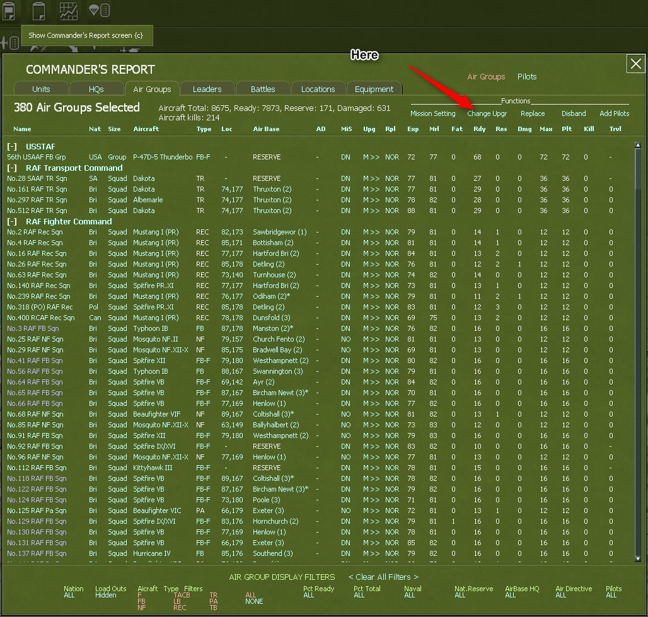Open the Battles tab
Screen dimensions: 648x617
[263, 89]
